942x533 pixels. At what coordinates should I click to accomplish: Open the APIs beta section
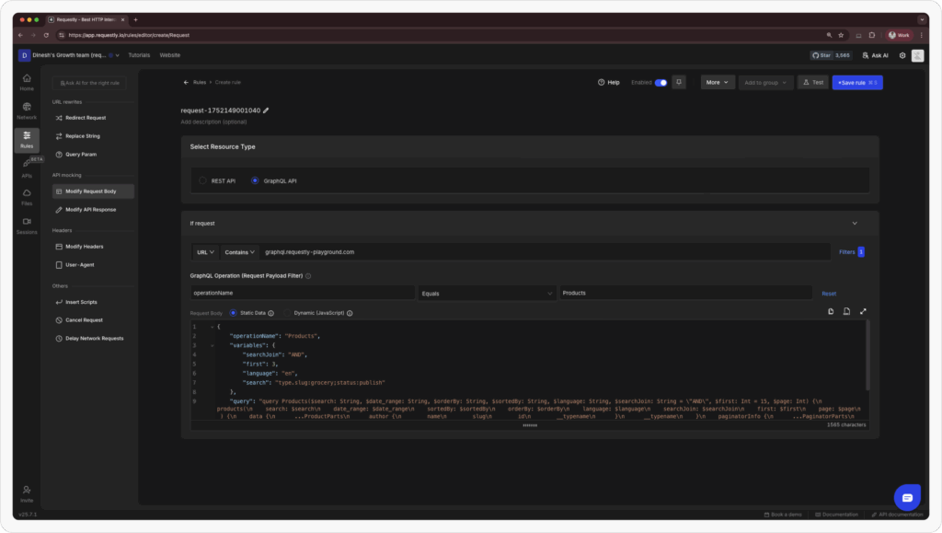point(27,168)
